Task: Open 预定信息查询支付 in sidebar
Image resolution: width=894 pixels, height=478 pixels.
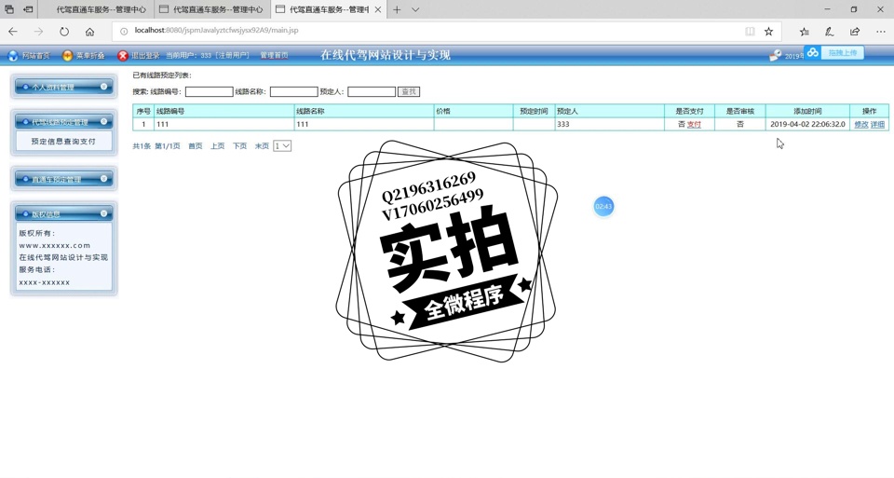Action: pyautogui.click(x=63, y=142)
